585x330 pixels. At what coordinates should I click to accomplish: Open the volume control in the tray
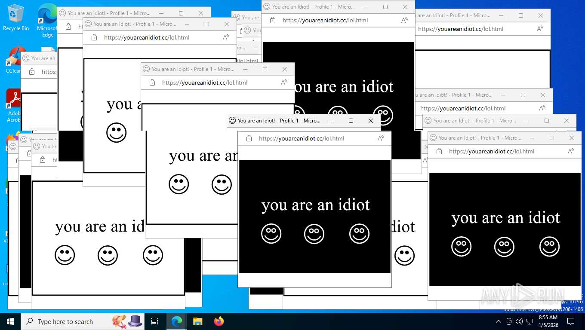click(519, 321)
